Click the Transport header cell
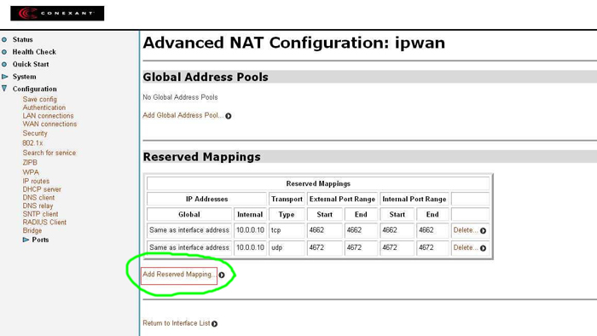 click(287, 199)
